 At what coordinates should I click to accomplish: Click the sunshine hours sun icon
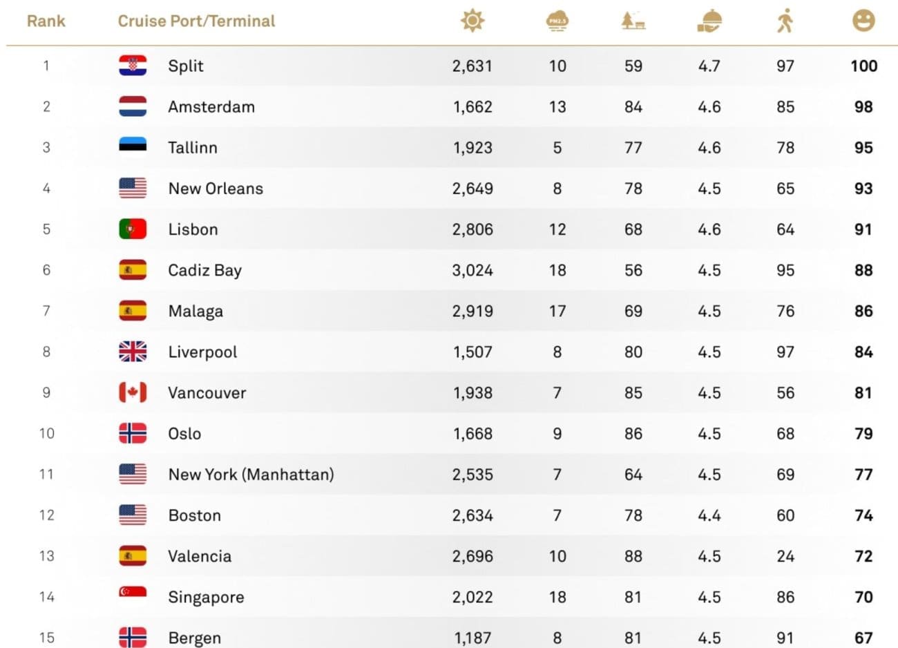(x=472, y=21)
